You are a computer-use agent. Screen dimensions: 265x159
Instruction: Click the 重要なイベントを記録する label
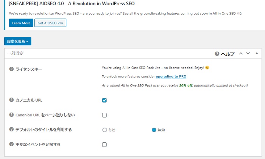[x=38, y=145]
